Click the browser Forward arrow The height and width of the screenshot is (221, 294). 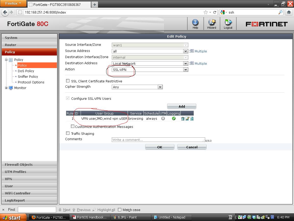[x=11, y=12]
